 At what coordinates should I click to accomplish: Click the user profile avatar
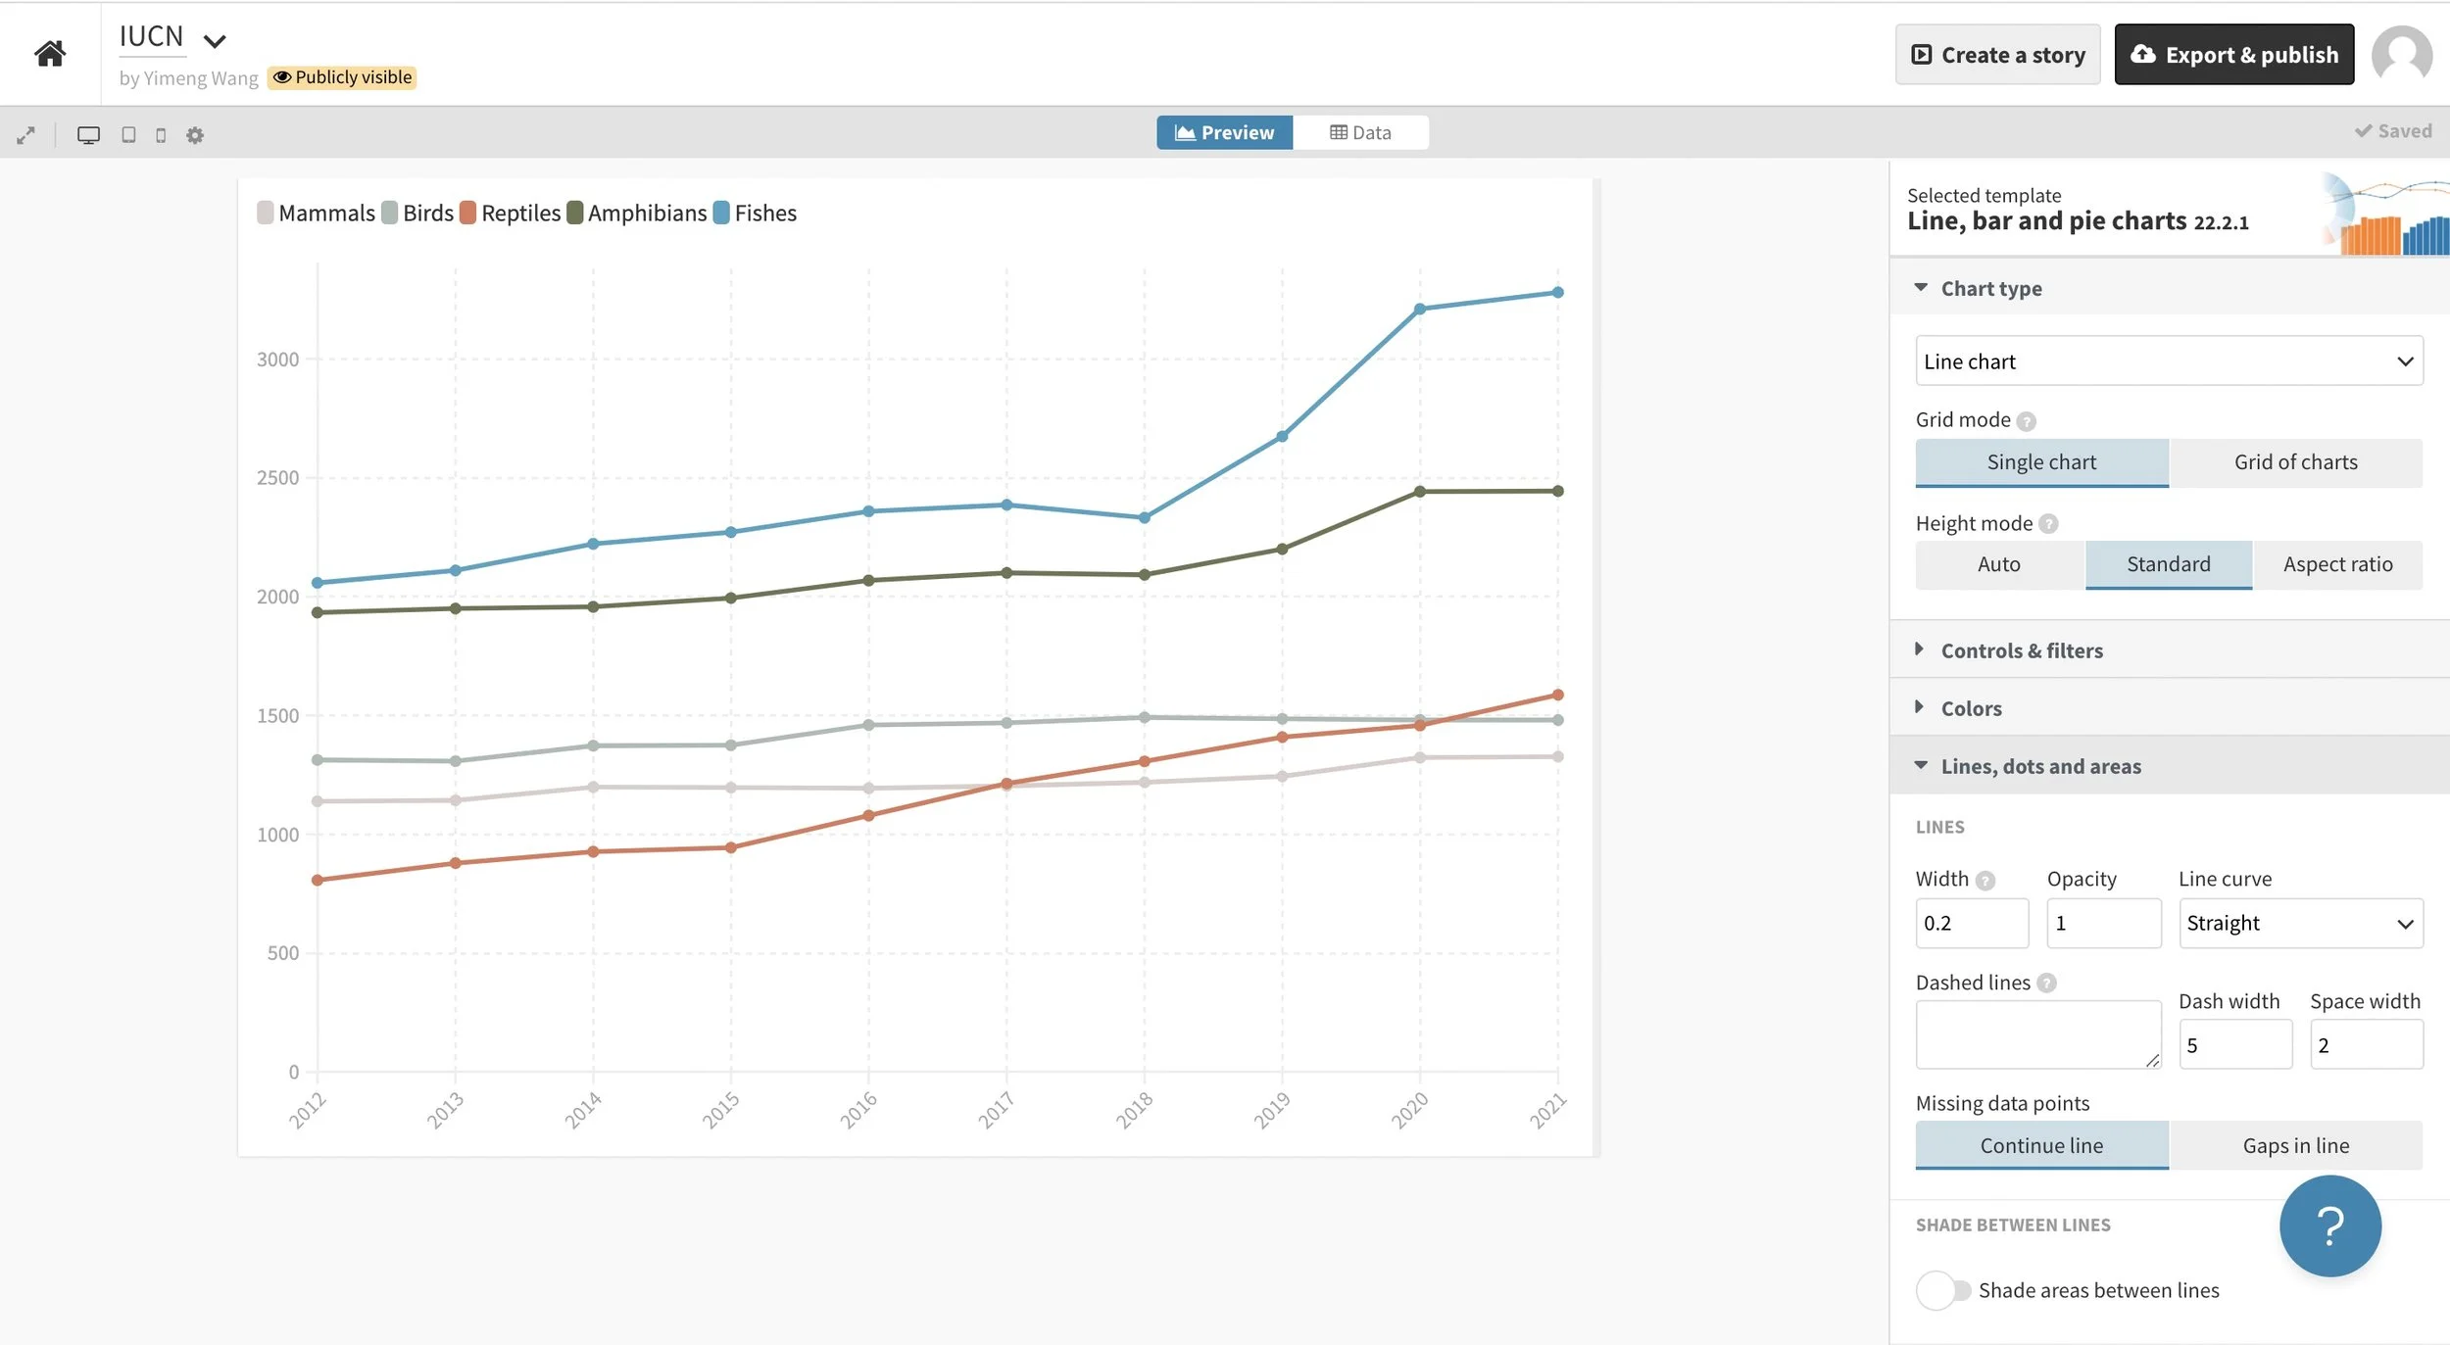click(x=2401, y=55)
